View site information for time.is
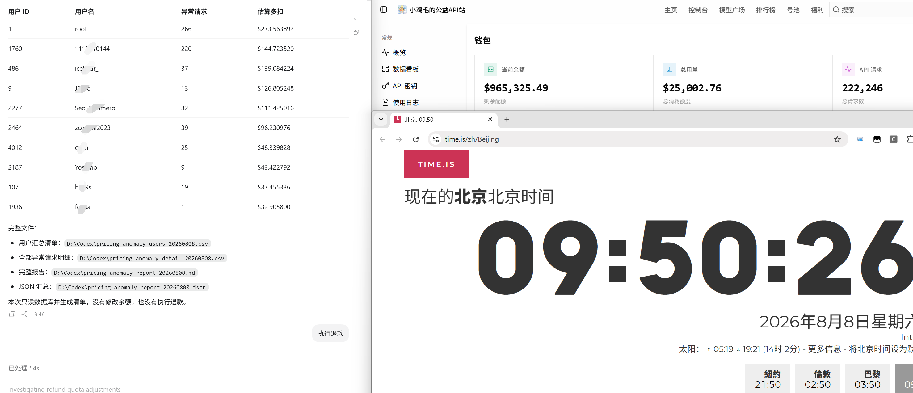 point(436,139)
